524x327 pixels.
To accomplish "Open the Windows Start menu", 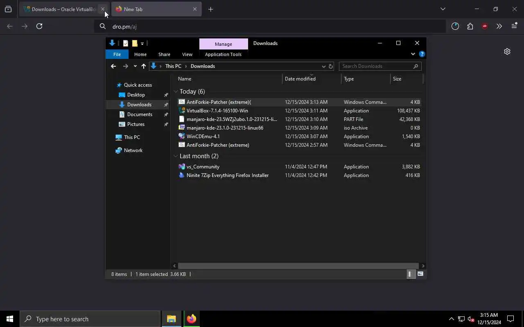I will [10, 319].
